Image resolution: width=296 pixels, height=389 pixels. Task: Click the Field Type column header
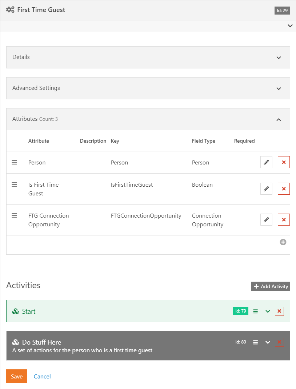[204, 141]
